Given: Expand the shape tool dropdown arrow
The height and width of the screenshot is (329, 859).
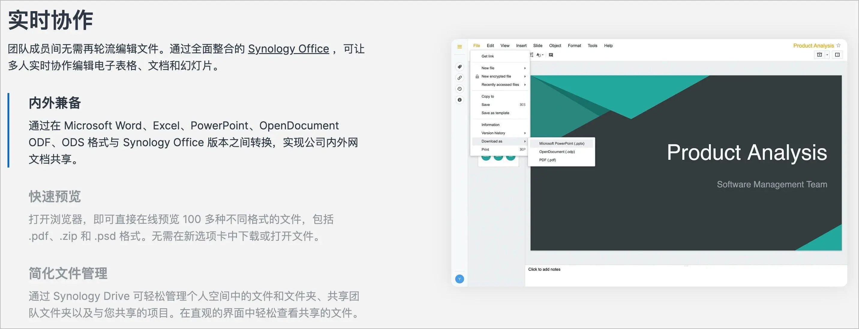Looking at the screenshot, I should 543,55.
